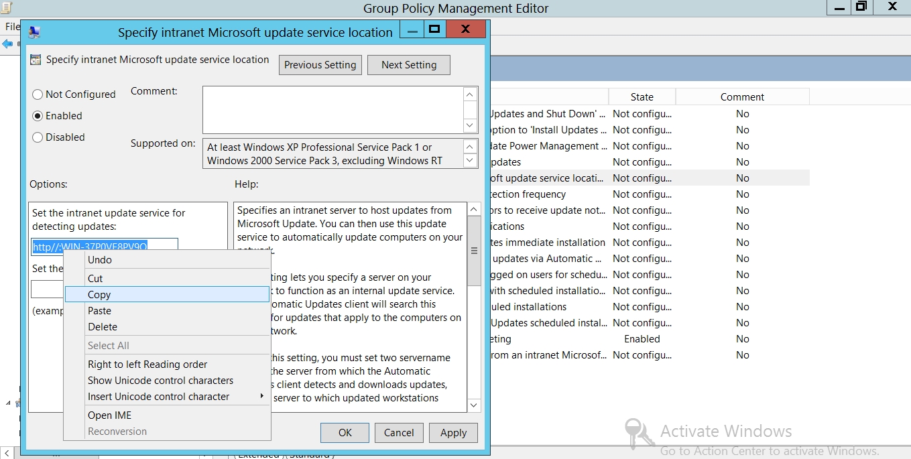The width and height of the screenshot is (911, 459).
Task: Click the policy setting icon beside the setting name
Action: pos(36,60)
